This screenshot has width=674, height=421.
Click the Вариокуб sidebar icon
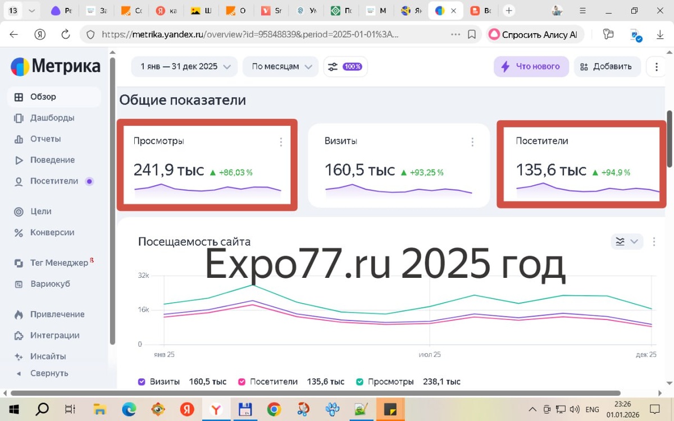pos(19,284)
